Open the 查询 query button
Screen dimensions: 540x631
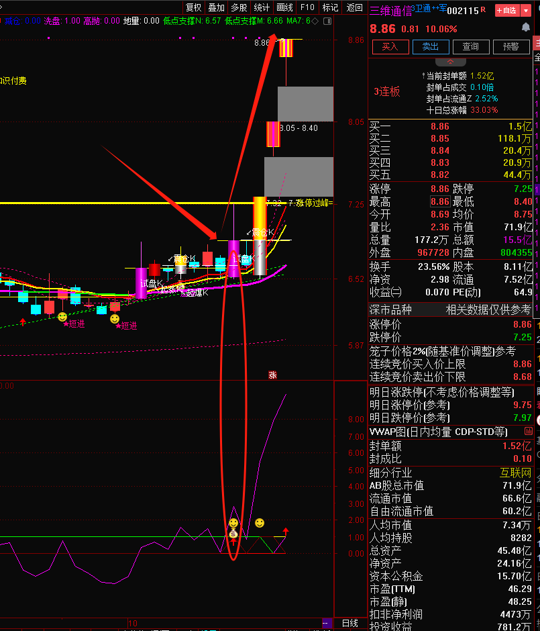(x=471, y=47)
